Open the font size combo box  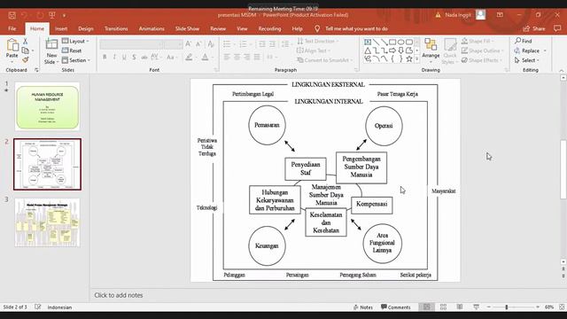click(174, 44)
